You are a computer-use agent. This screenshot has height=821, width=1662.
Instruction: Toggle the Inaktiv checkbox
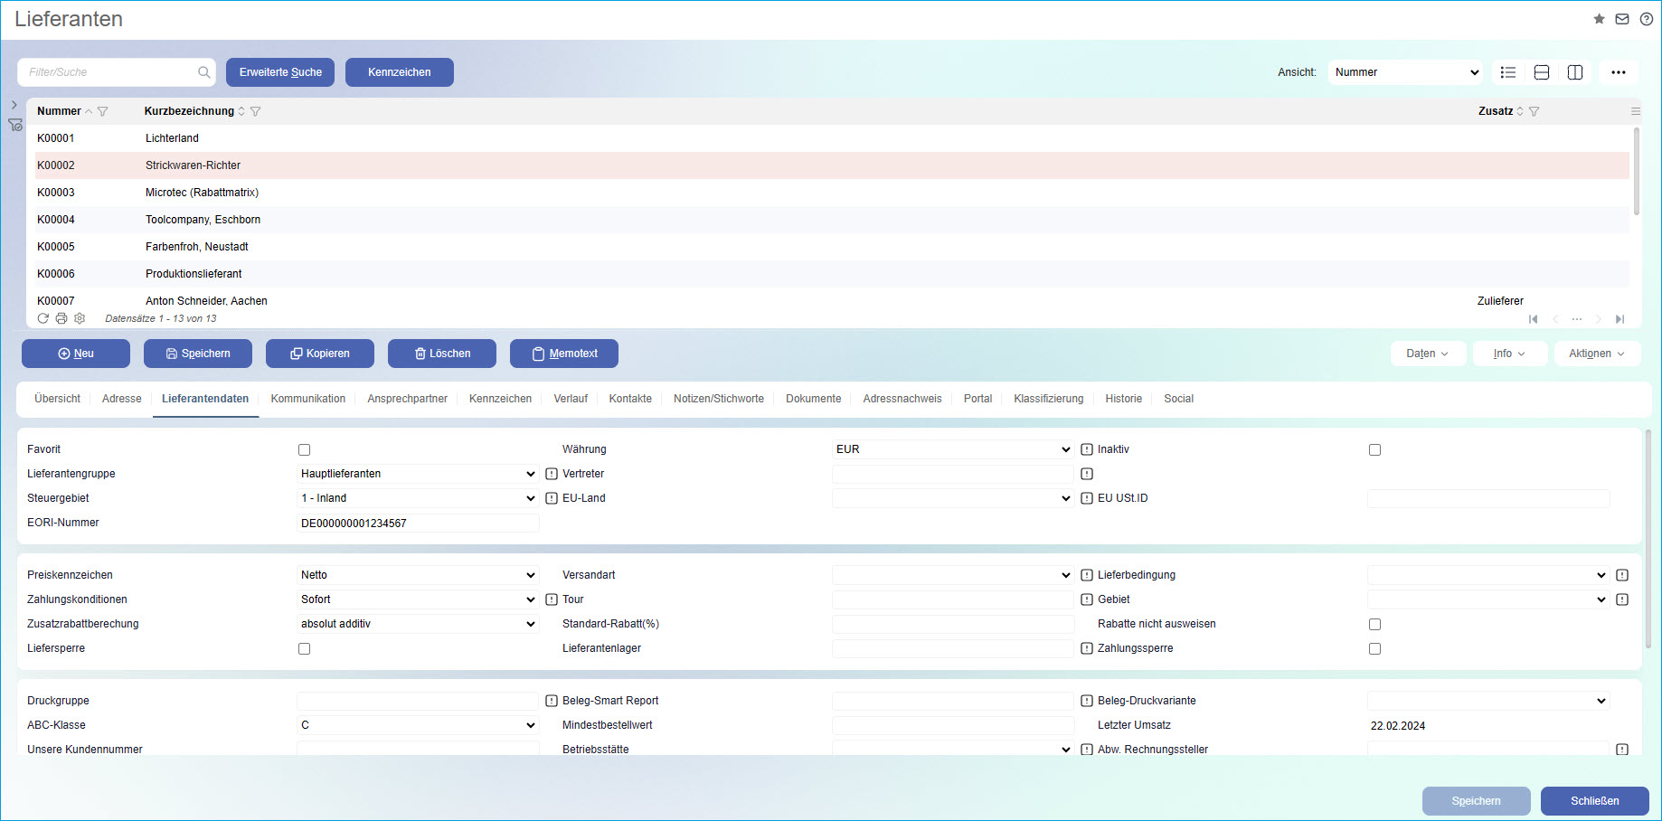click(1374, 449)
